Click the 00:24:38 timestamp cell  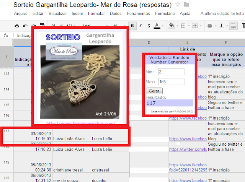[33, 162]
